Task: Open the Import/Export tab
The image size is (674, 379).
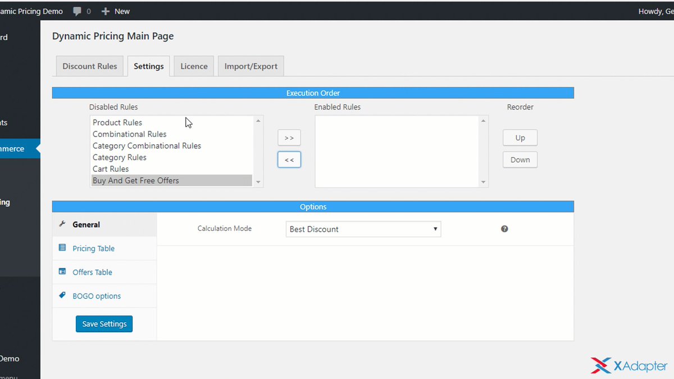Action: click(x=251, y=66)
